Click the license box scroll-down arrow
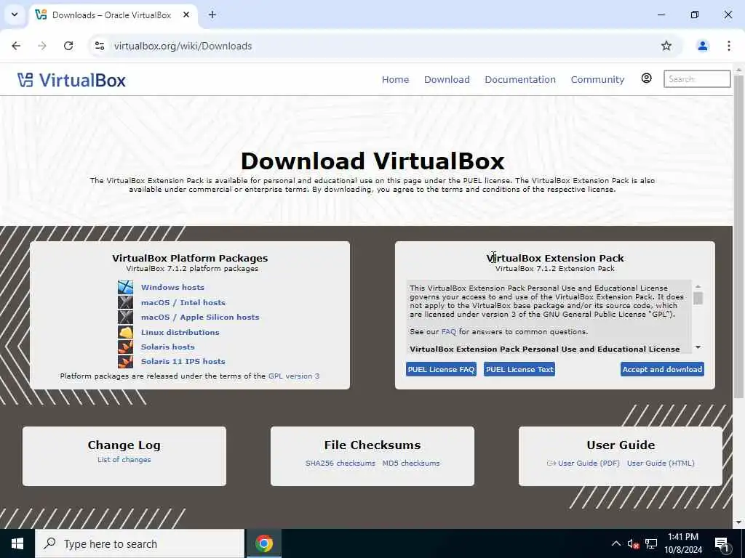Image resolution: width=745 pixels, height=558 pixels. (x=698, y=347)
